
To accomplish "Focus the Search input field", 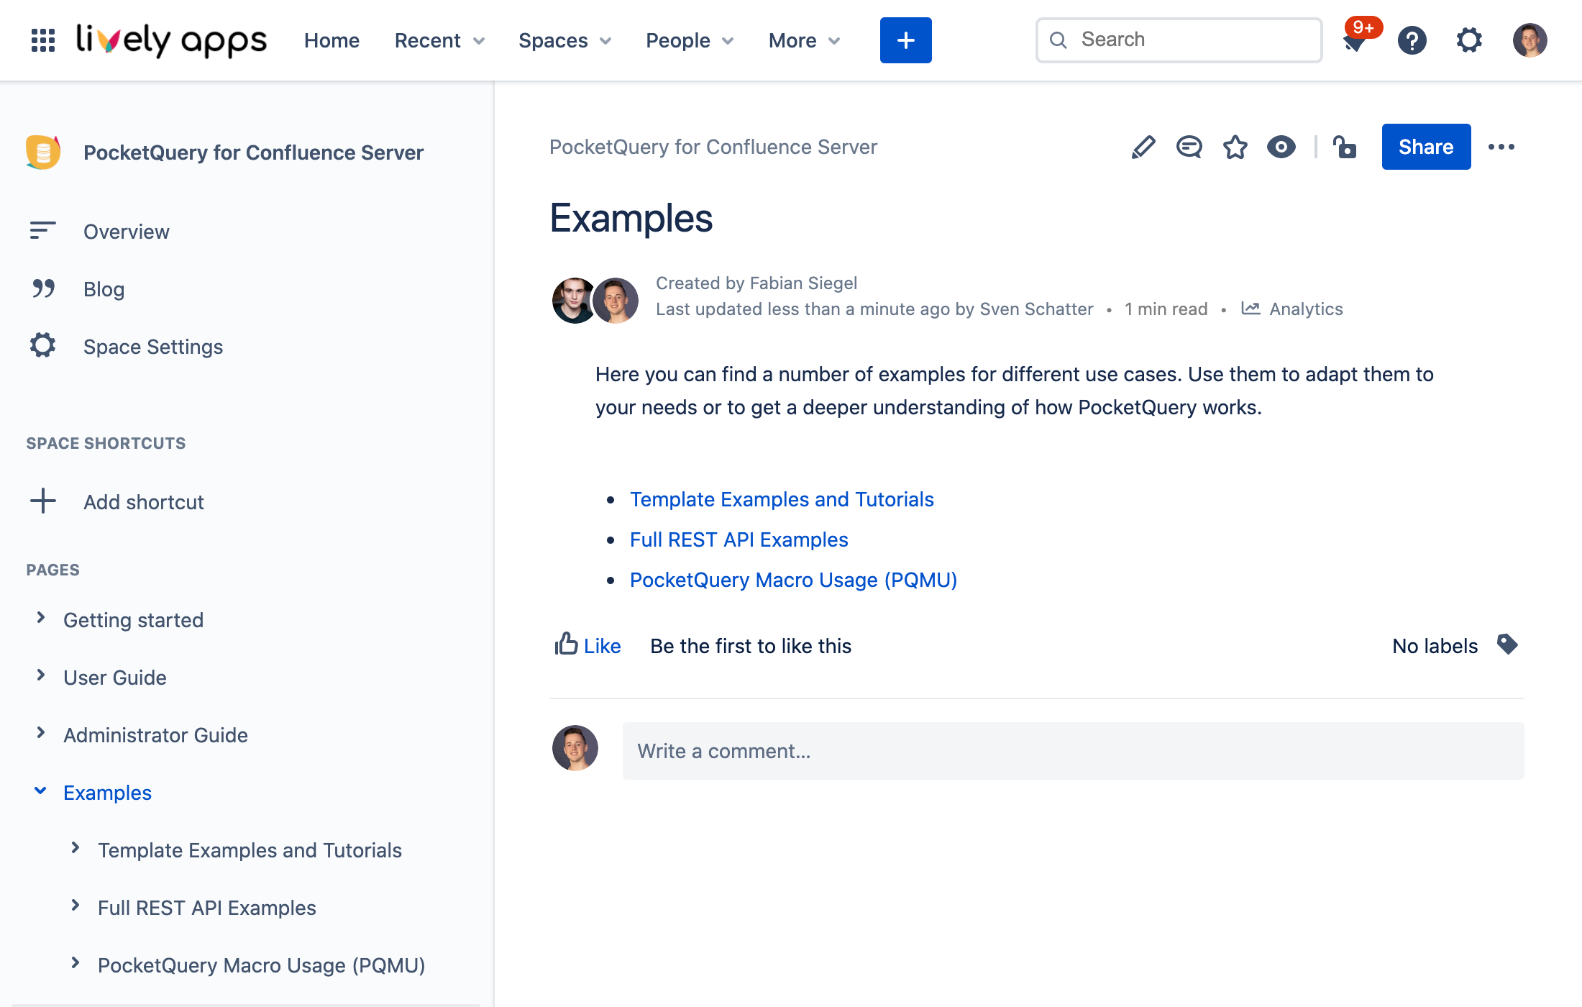I will click(1179, 40).
